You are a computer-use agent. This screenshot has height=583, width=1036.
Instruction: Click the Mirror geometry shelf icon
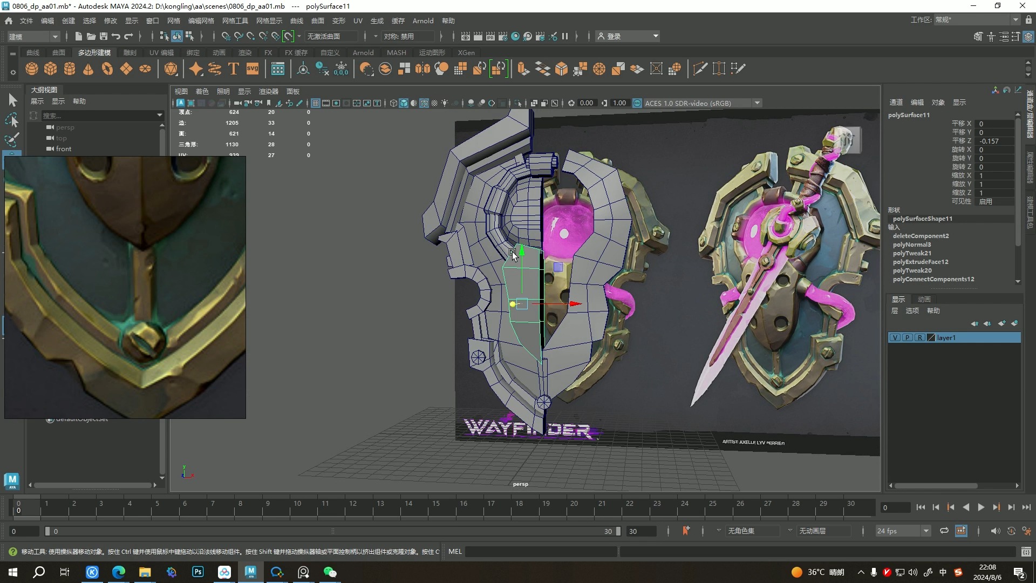click(422, 69)
